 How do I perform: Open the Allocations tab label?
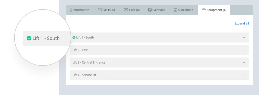(x=185, y=10)
